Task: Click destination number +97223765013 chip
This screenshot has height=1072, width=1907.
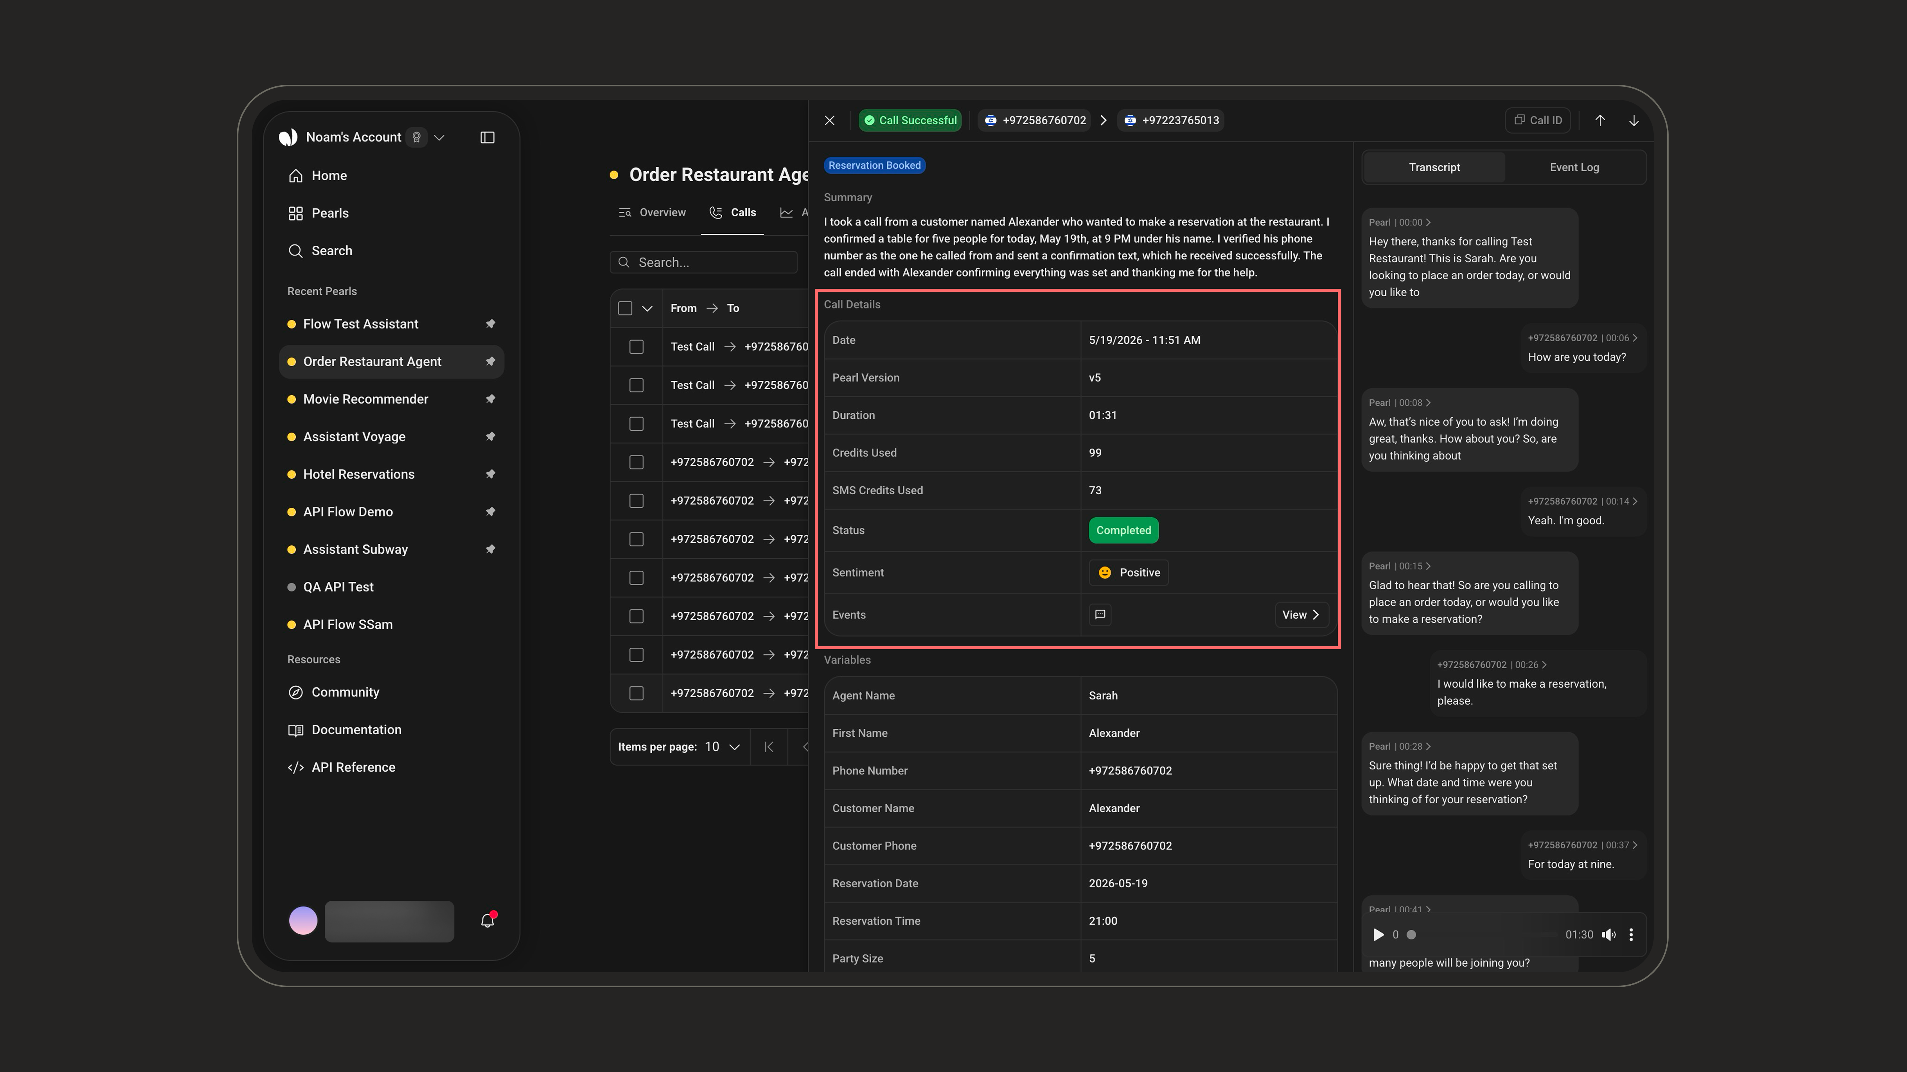Action: pyautogui.click(x=1170, y=121)
